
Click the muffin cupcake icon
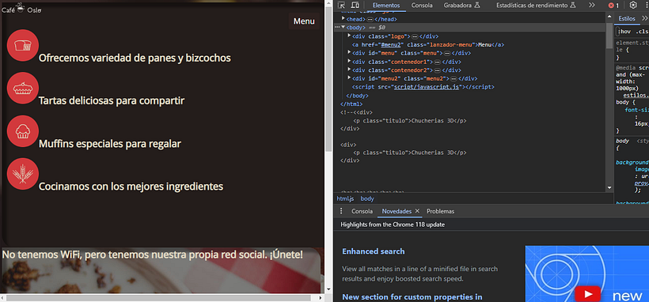point(23,131)
